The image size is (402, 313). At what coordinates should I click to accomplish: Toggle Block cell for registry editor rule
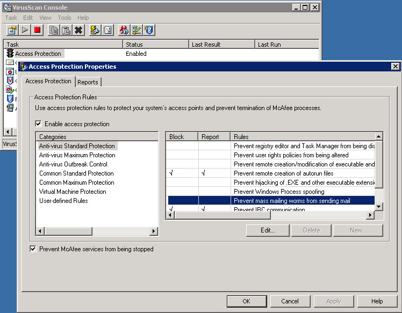click(182, 145)
